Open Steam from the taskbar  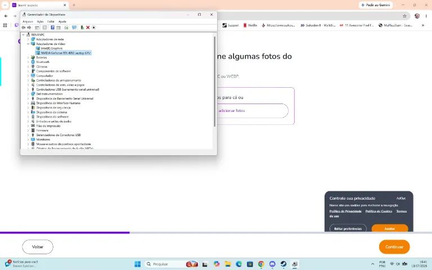283,264
